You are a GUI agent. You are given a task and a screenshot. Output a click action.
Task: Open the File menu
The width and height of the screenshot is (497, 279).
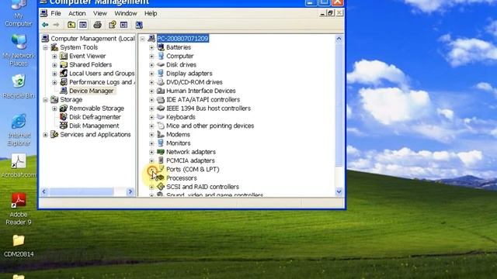point(56,13)
